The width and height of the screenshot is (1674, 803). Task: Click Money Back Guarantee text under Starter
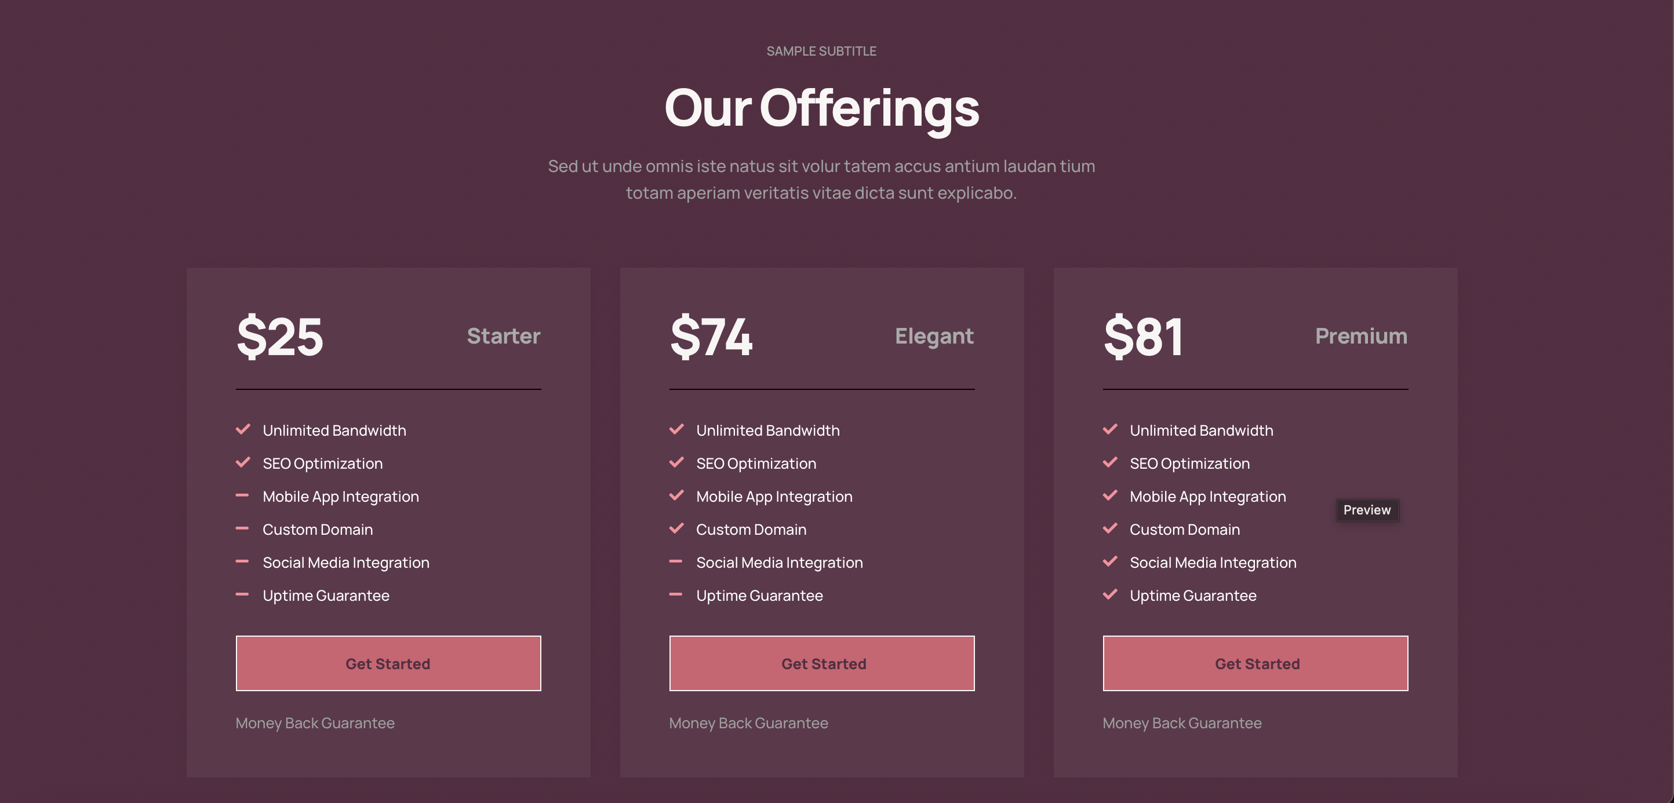(315, 723)
